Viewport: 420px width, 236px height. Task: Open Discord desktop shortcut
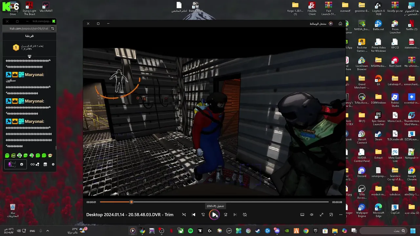362,172
